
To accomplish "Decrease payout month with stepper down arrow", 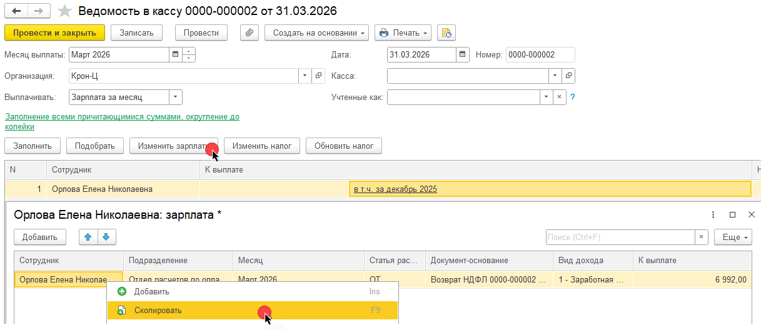I will click(188, 59).
